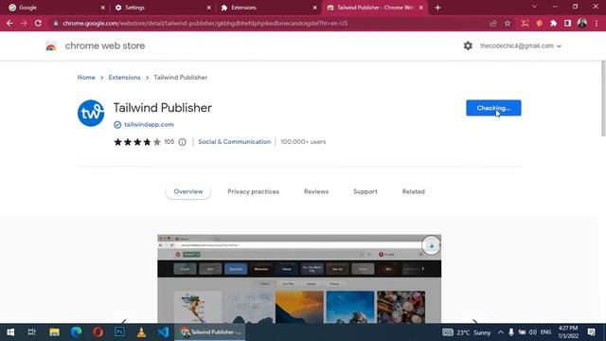The width and height of the screenshot is (606, 341).
Task: Click the extension preview screenshot
Action: (x=299, y=278)
